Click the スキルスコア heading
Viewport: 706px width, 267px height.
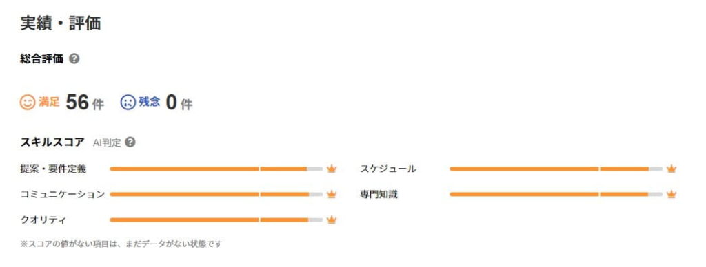pyautogui.click(x=52, y=142)
